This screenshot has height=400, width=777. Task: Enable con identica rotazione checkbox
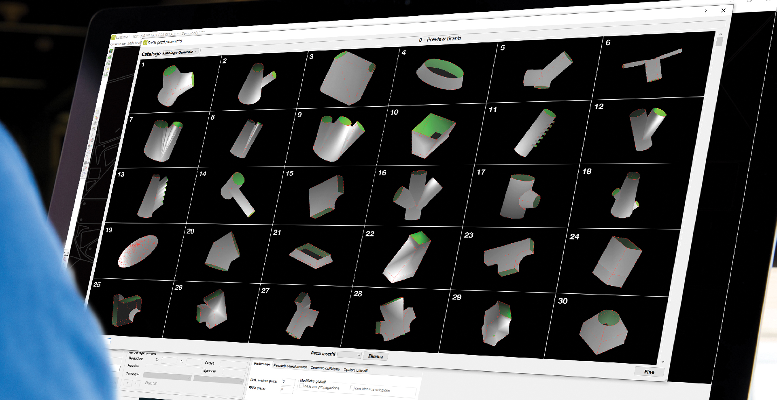pyautogui.click(x=352, y=388)
